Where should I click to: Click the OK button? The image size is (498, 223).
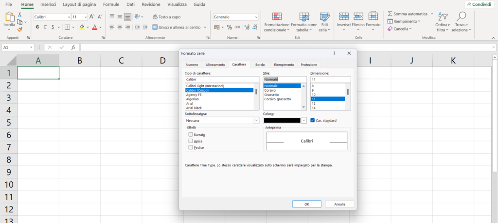point(307,204)
